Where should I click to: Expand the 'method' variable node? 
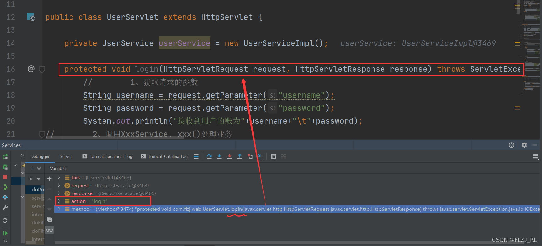click(x=59, y=209)
